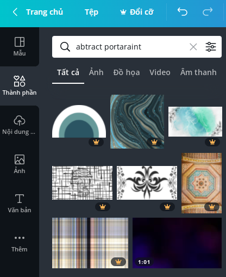Screen dimensions: 226x277
Task: Open the Văn bản text panel
Action: 20,204
